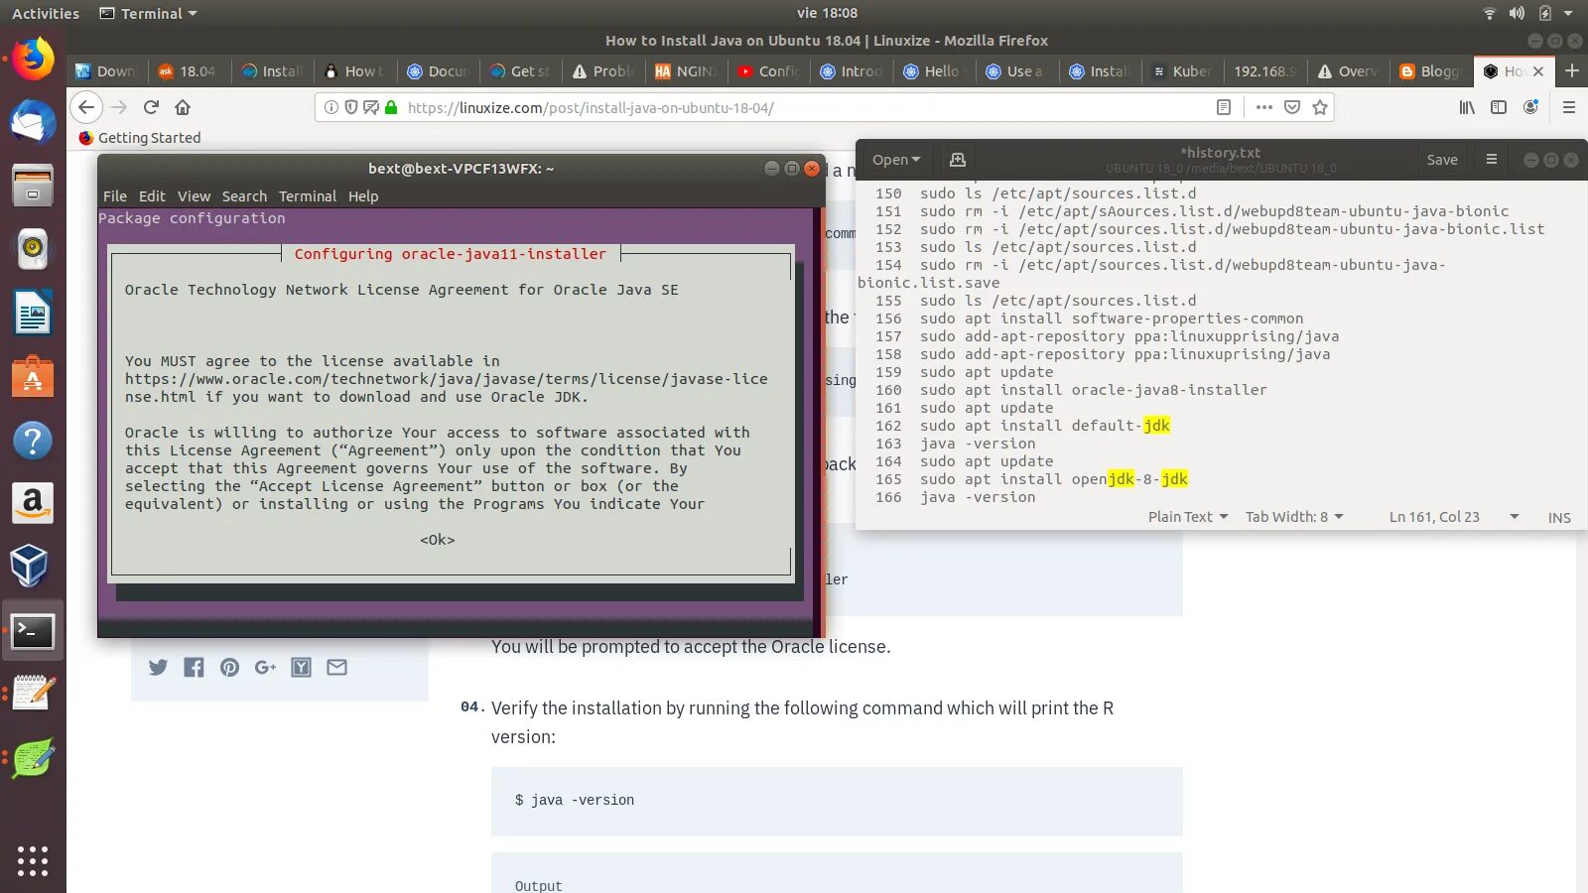This screenshot has height=893, width=1588.
Task: Expand gedit Open dropdown
Action: tap(896, 160)
